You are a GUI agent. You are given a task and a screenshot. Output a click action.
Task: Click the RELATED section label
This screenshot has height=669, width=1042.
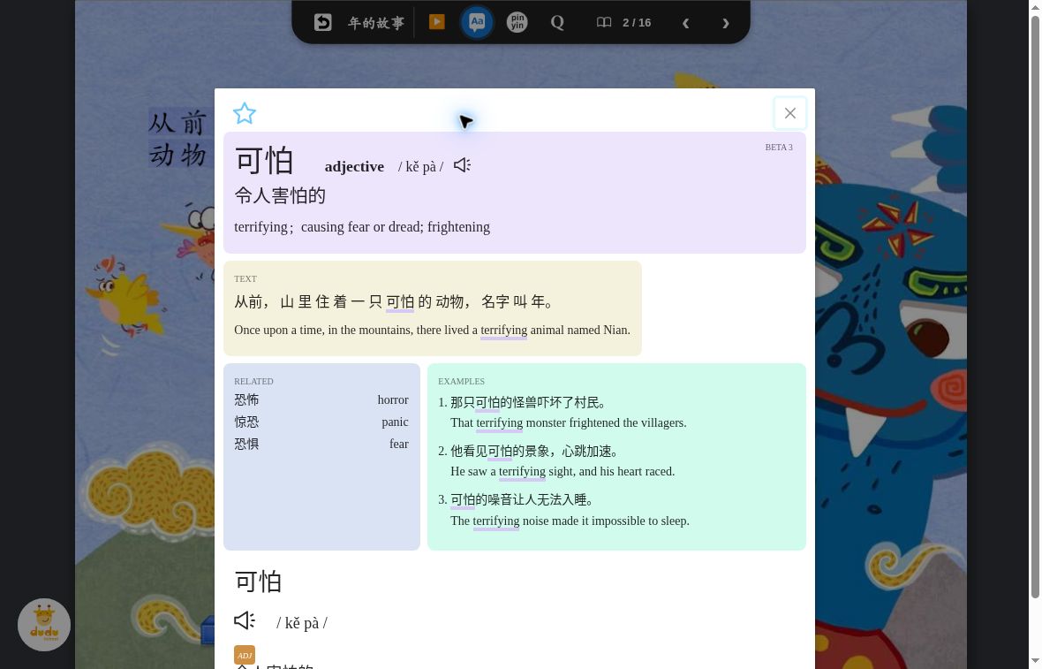(x=253, y=381)
